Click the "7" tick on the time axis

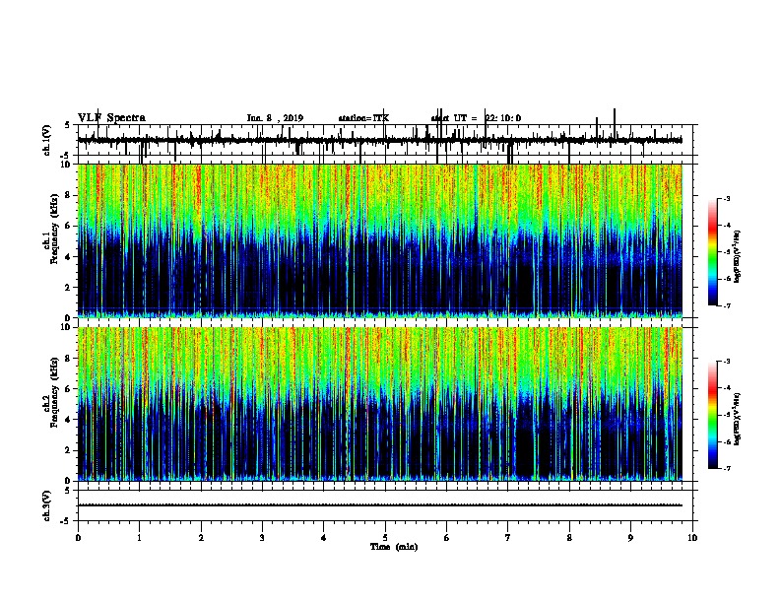pyautogui.click(x=508, y=538)
